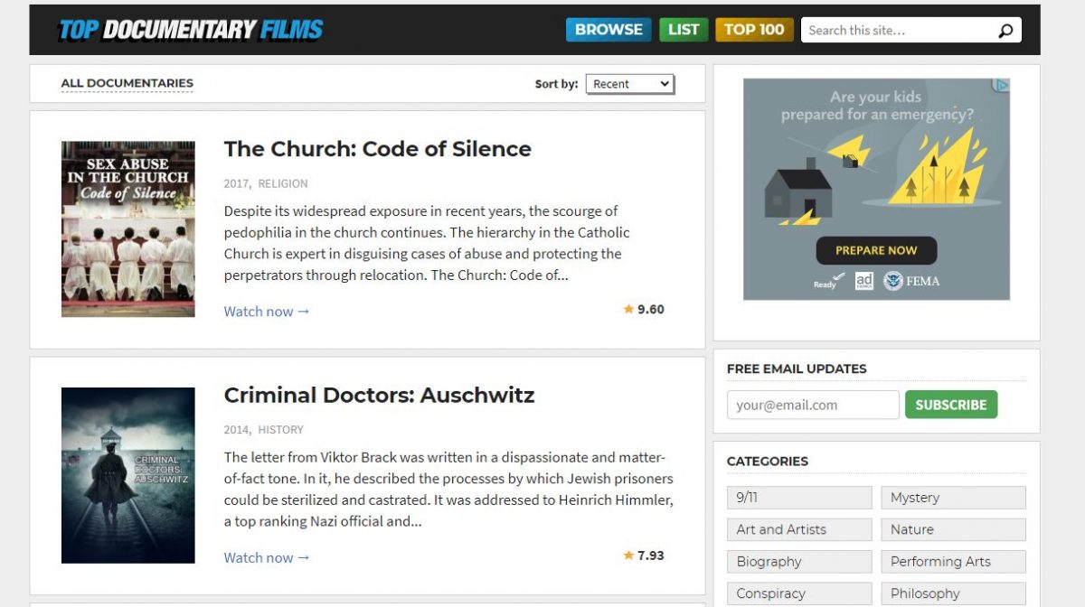Open the LIST page
Viewport: 1085px width, 607px height.
[x=684, y=30]
